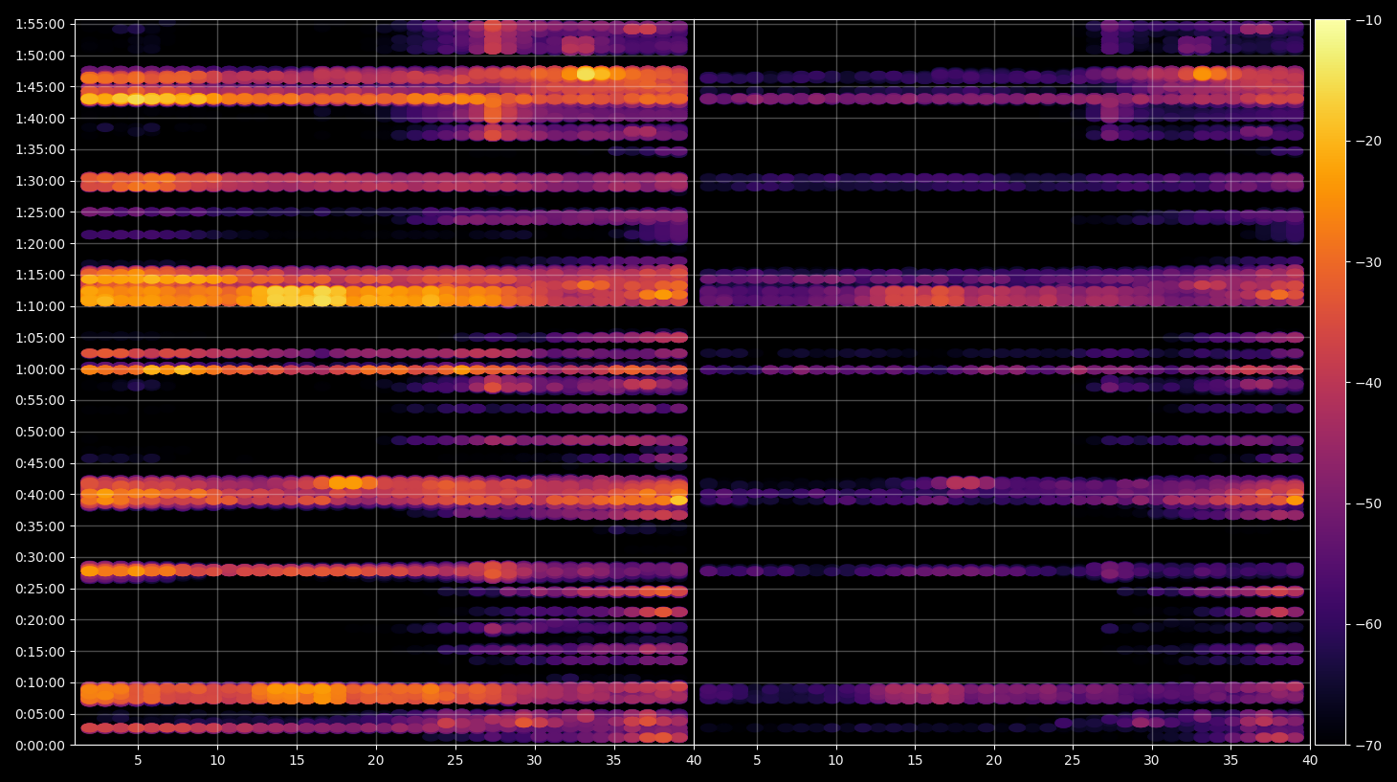Select the 1:40:00 time axis label
1397x782 pixels.
pyautogui.click(x=40, y=119)
